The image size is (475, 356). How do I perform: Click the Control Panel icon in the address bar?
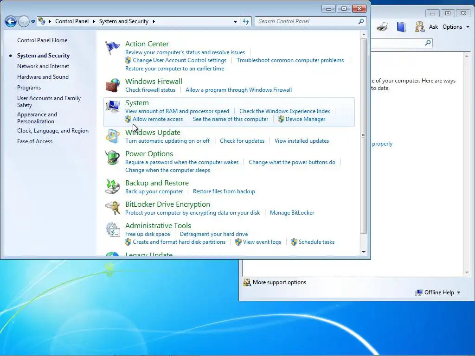42,21
